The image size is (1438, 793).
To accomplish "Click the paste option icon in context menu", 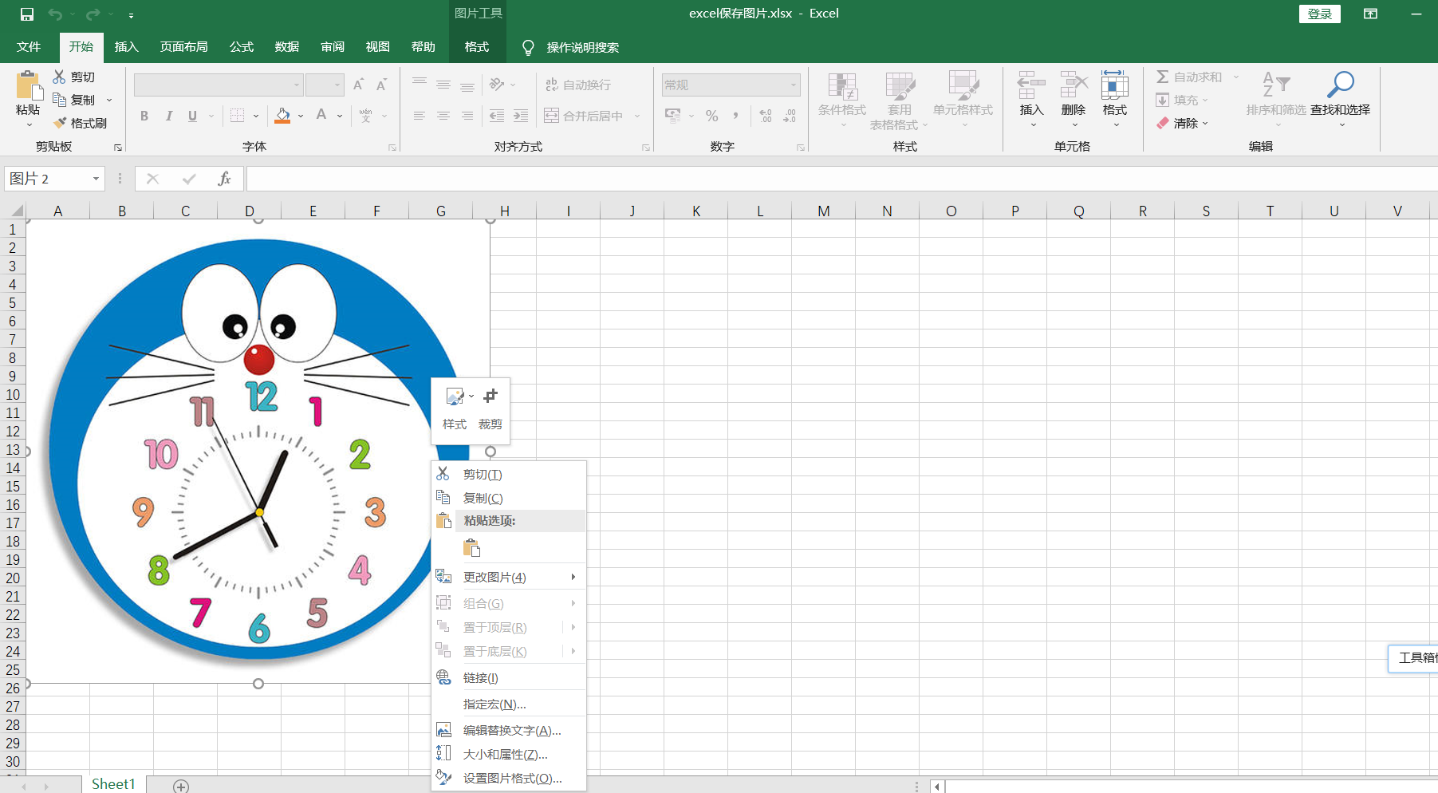I will pos(472,548).
